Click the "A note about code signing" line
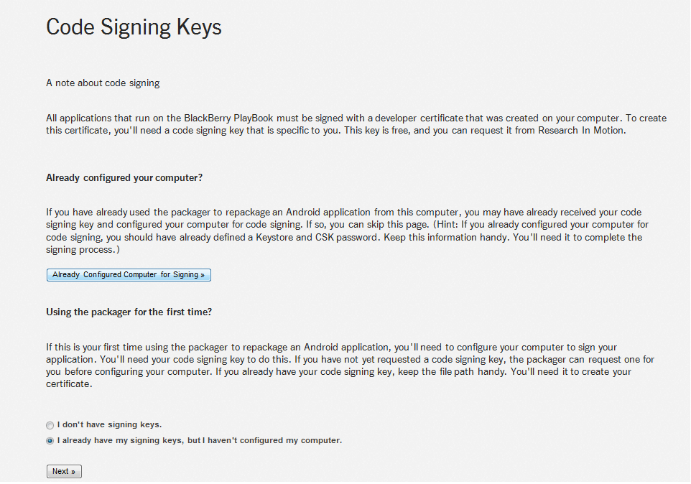 (103, 83)
